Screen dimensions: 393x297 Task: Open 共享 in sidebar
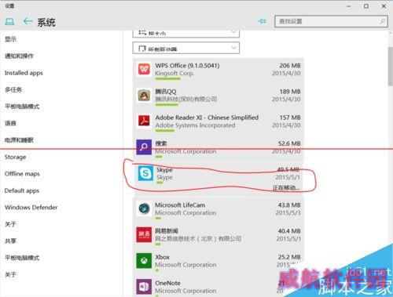[x=10, y=241]
